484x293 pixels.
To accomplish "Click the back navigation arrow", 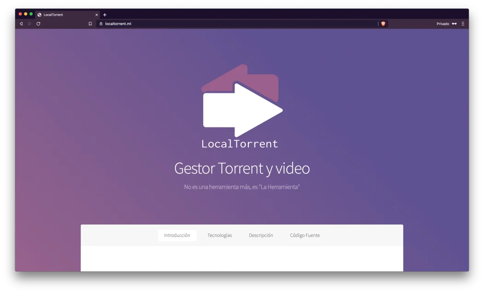I will pos(21,23).
